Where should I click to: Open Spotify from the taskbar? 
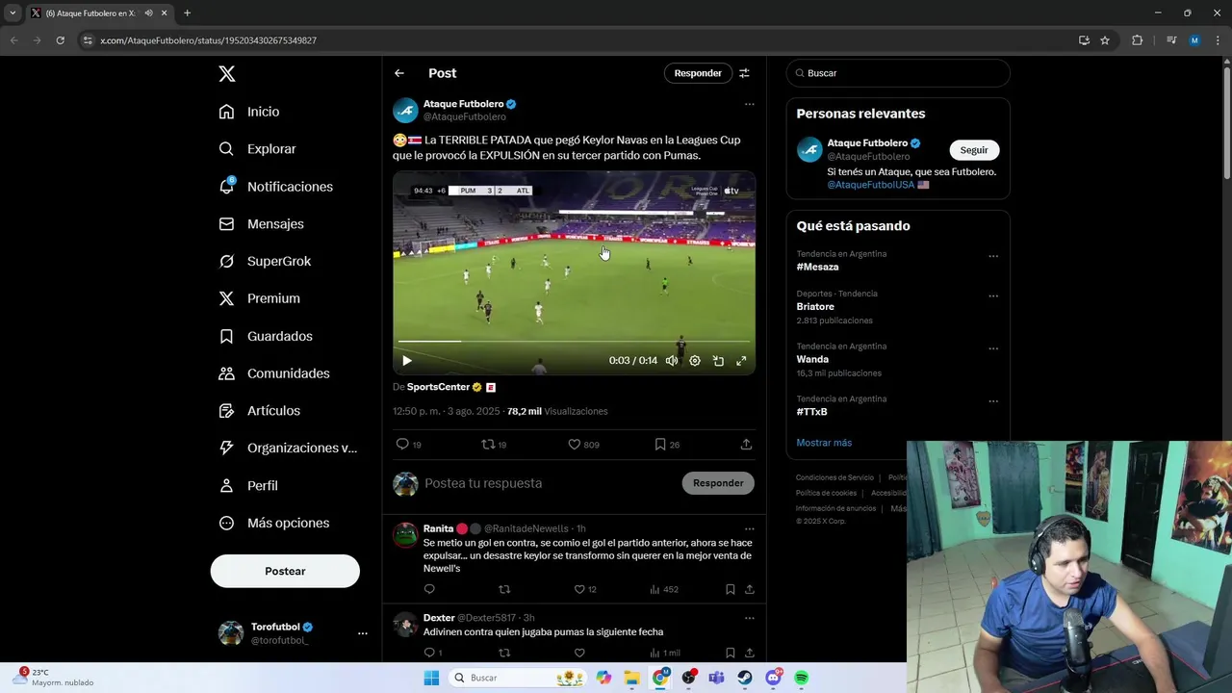click(801, 678)
